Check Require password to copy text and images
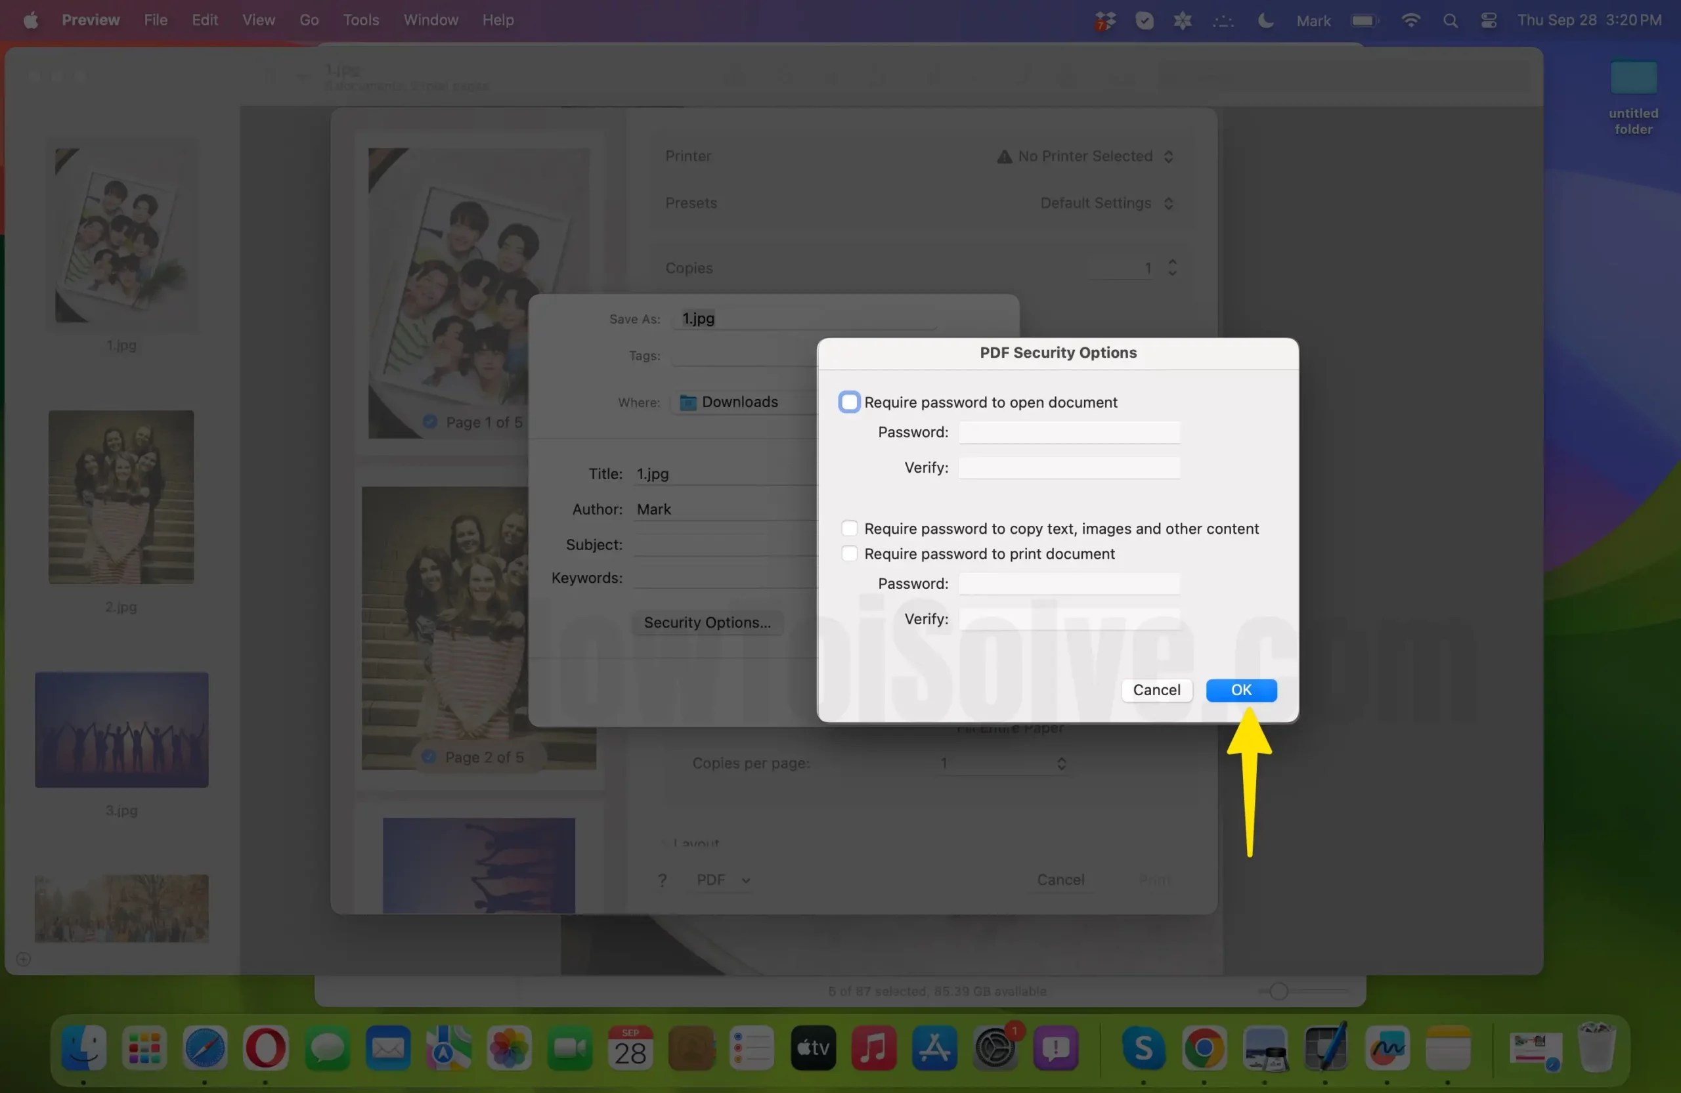1681x1093 pixels. pyautogui.click(x=849, y=528)
